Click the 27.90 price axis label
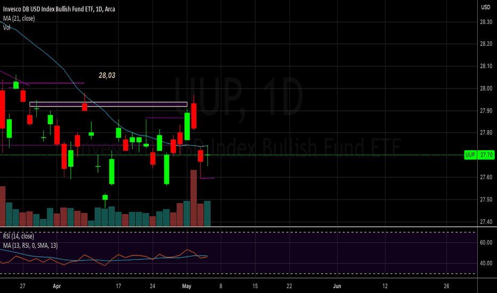The height and width of the screenshot is (293, 497). coord(486,111)
